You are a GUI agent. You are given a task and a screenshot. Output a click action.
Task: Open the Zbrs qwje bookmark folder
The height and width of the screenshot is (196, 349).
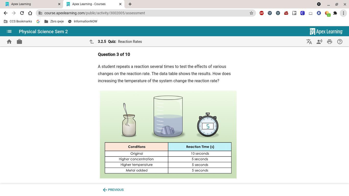coord(54,21)
